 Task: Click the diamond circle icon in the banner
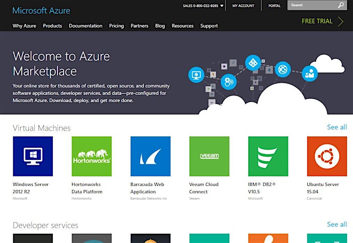click(253, 63)
